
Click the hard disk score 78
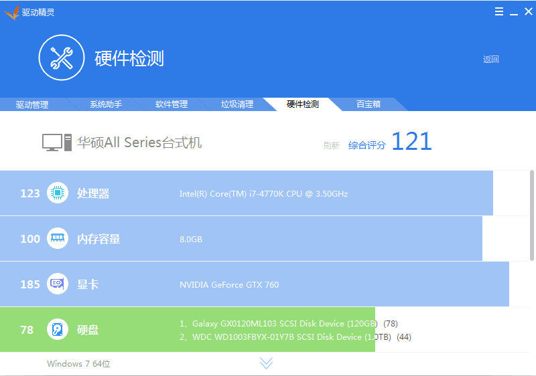(27, 330)
